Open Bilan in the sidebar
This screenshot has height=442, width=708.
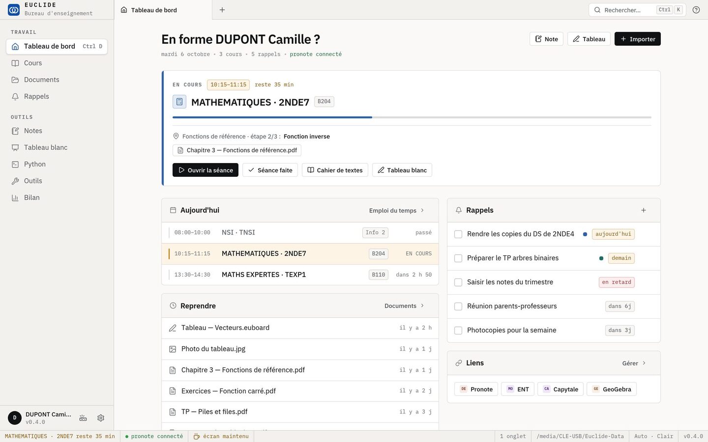(57, 197)
